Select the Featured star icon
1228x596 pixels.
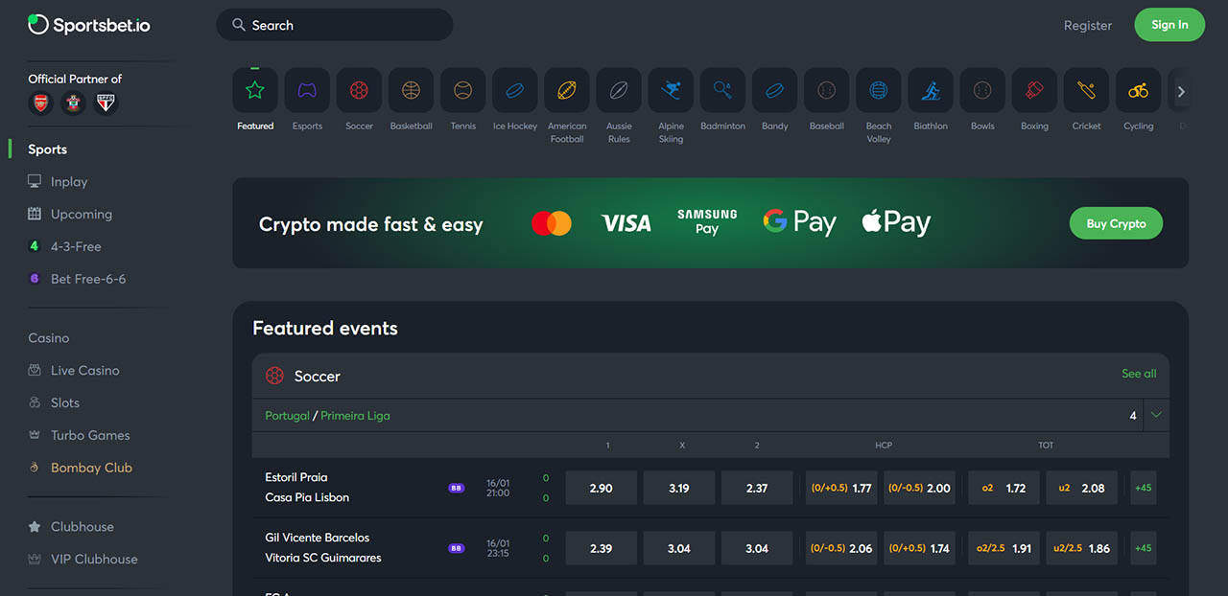pyautogui.click(x=255, y=91)
